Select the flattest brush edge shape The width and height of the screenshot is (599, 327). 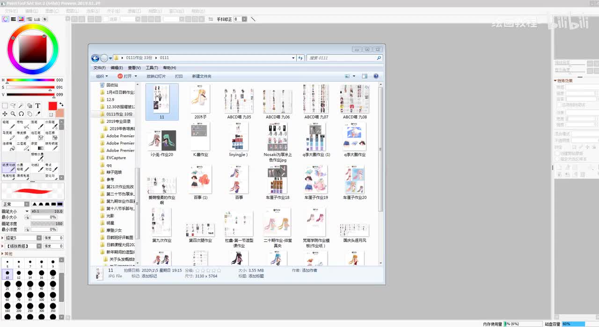point(60,204)
